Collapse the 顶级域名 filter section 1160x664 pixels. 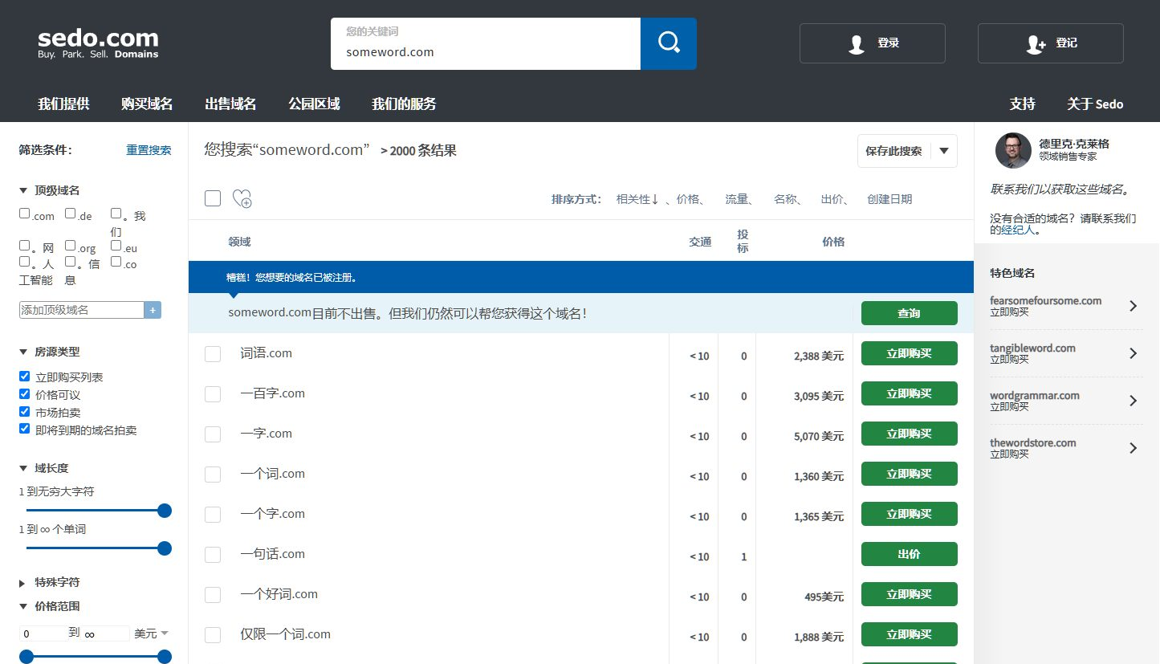coord(22,191)
